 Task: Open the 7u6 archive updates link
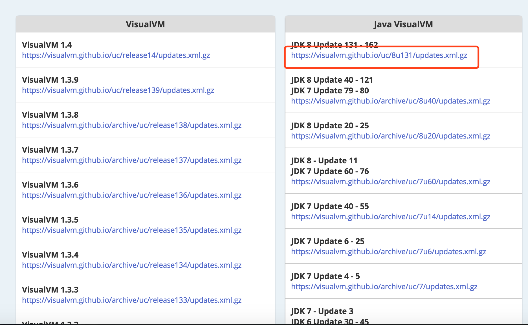389,252
